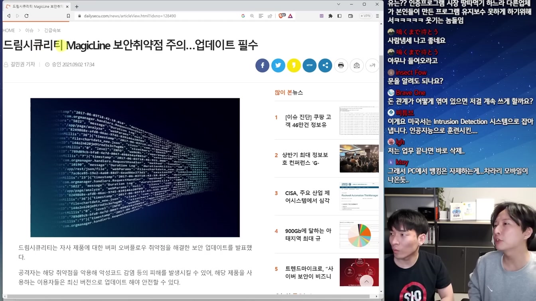Viewport: 536px width, 301px height.
Task: Open the tab search chevron dropdown
Action: pos(339,4)
